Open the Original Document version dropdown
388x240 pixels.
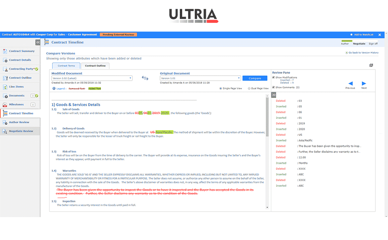(x=200, y=78)
